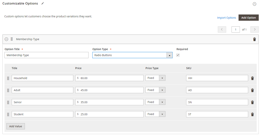The image size is (261, 137).
Task: Uncheck the Required checkbox
Action: 178,55
